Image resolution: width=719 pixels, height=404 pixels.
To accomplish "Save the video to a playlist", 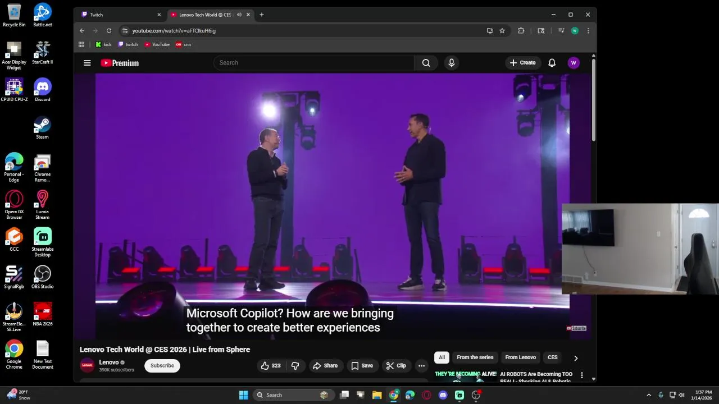I will 362,366.
